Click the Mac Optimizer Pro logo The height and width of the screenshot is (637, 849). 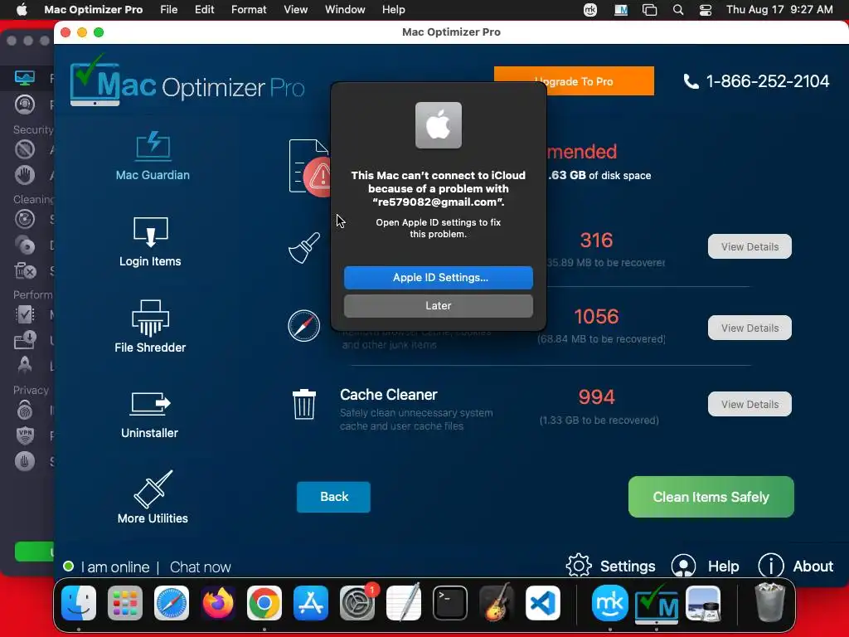(187, 81)
